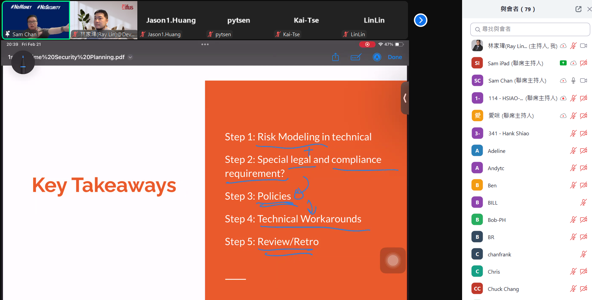Expand the side panel arrow handle
Image resolution: width=592 pixels, height=300 pixels.
pyautogui.click(x=405, y=98)
